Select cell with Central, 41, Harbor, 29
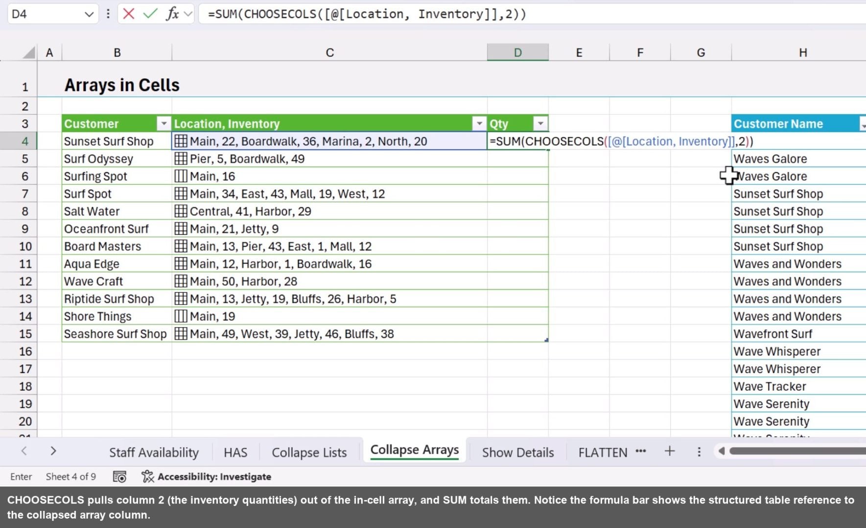866x528 pixels. click(329, 211)
